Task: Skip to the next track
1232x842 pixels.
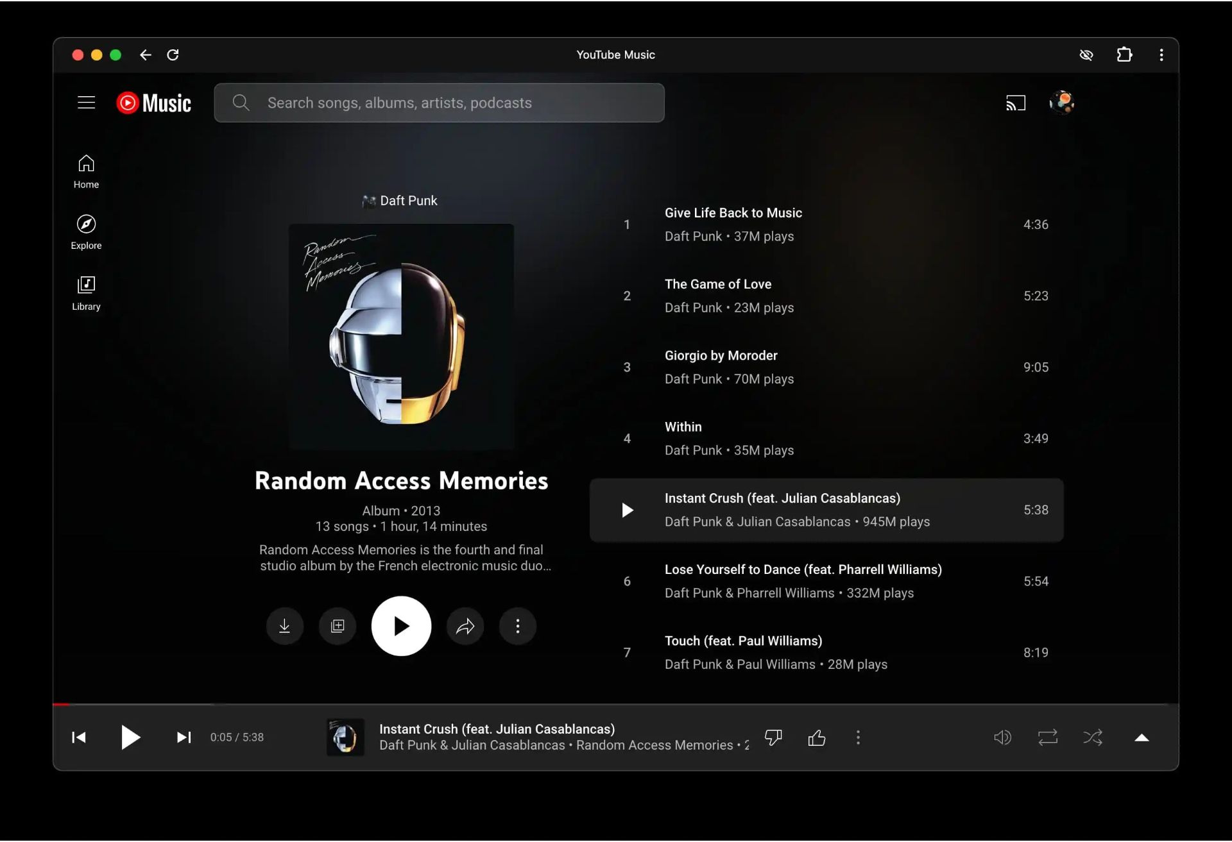Action: coord(184,737)
